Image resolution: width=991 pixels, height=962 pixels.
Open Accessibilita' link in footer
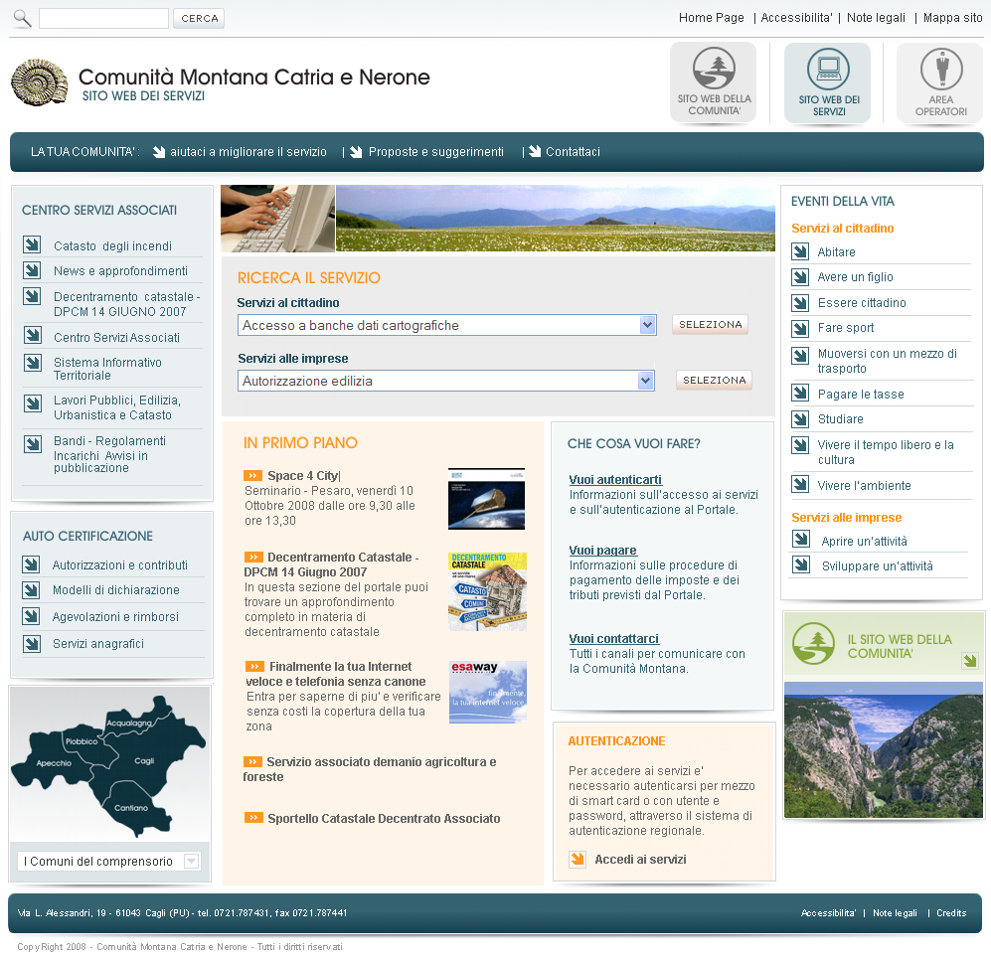pos(828,912)
